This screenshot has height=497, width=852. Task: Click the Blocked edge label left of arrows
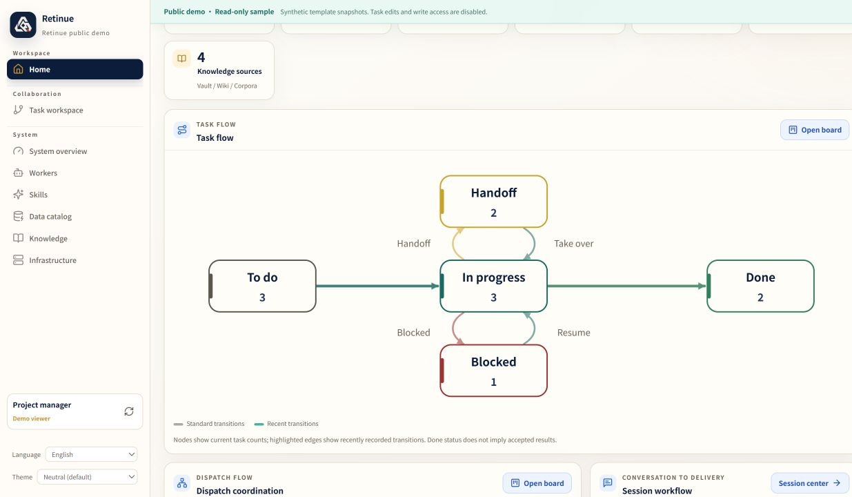414,333
